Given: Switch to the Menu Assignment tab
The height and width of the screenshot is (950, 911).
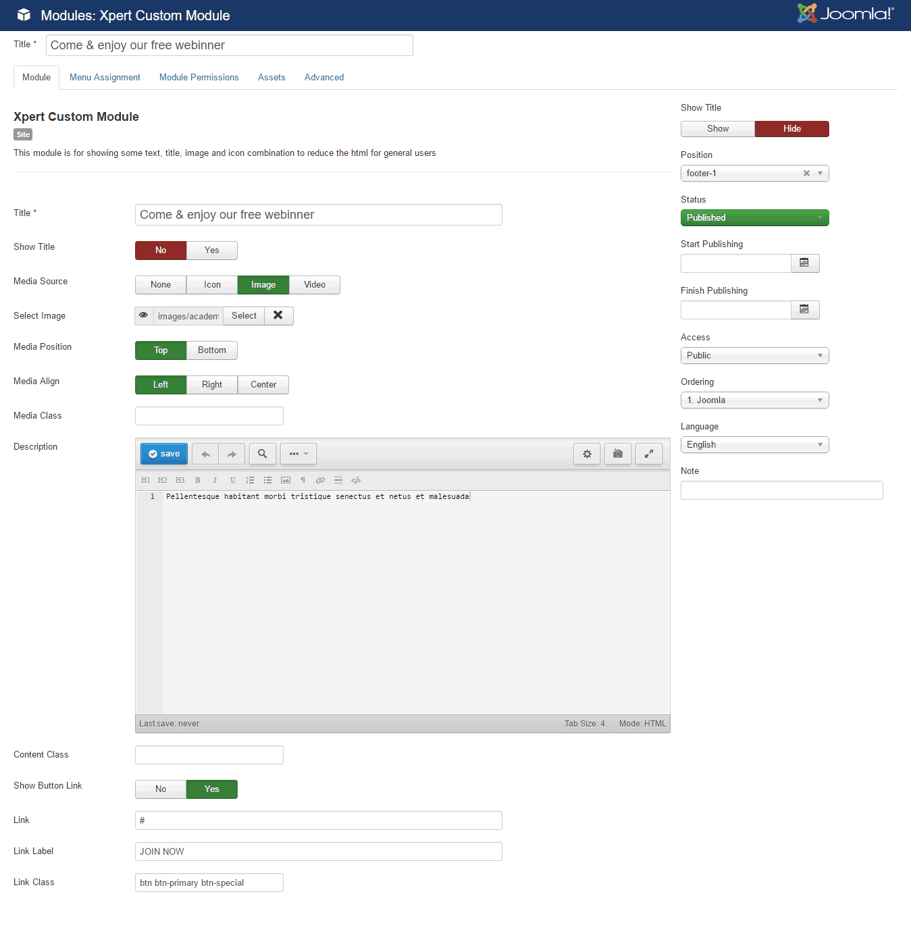Looking at the screenshot, I should [105, 78].
